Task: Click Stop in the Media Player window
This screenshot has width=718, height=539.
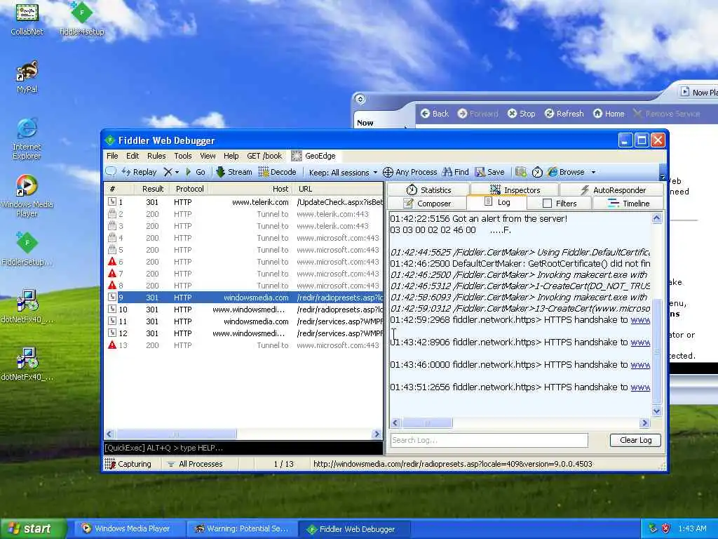Action: click(x=522, y=114)
